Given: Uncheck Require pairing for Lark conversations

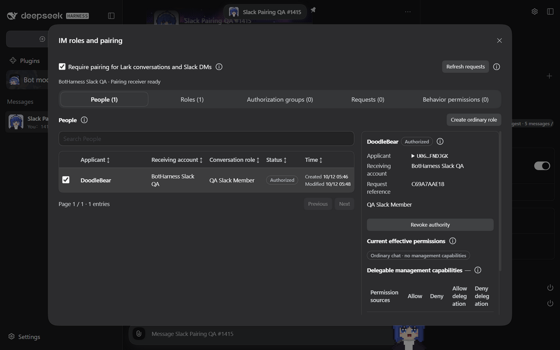Looking at the screenshot, I should tap(62, 66).
